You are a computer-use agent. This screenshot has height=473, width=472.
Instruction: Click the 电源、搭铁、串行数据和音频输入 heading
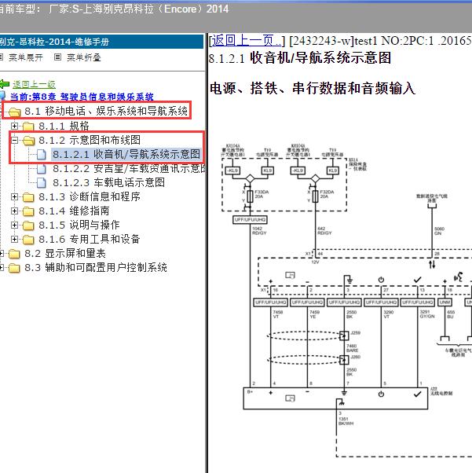(x=313, y=88)
